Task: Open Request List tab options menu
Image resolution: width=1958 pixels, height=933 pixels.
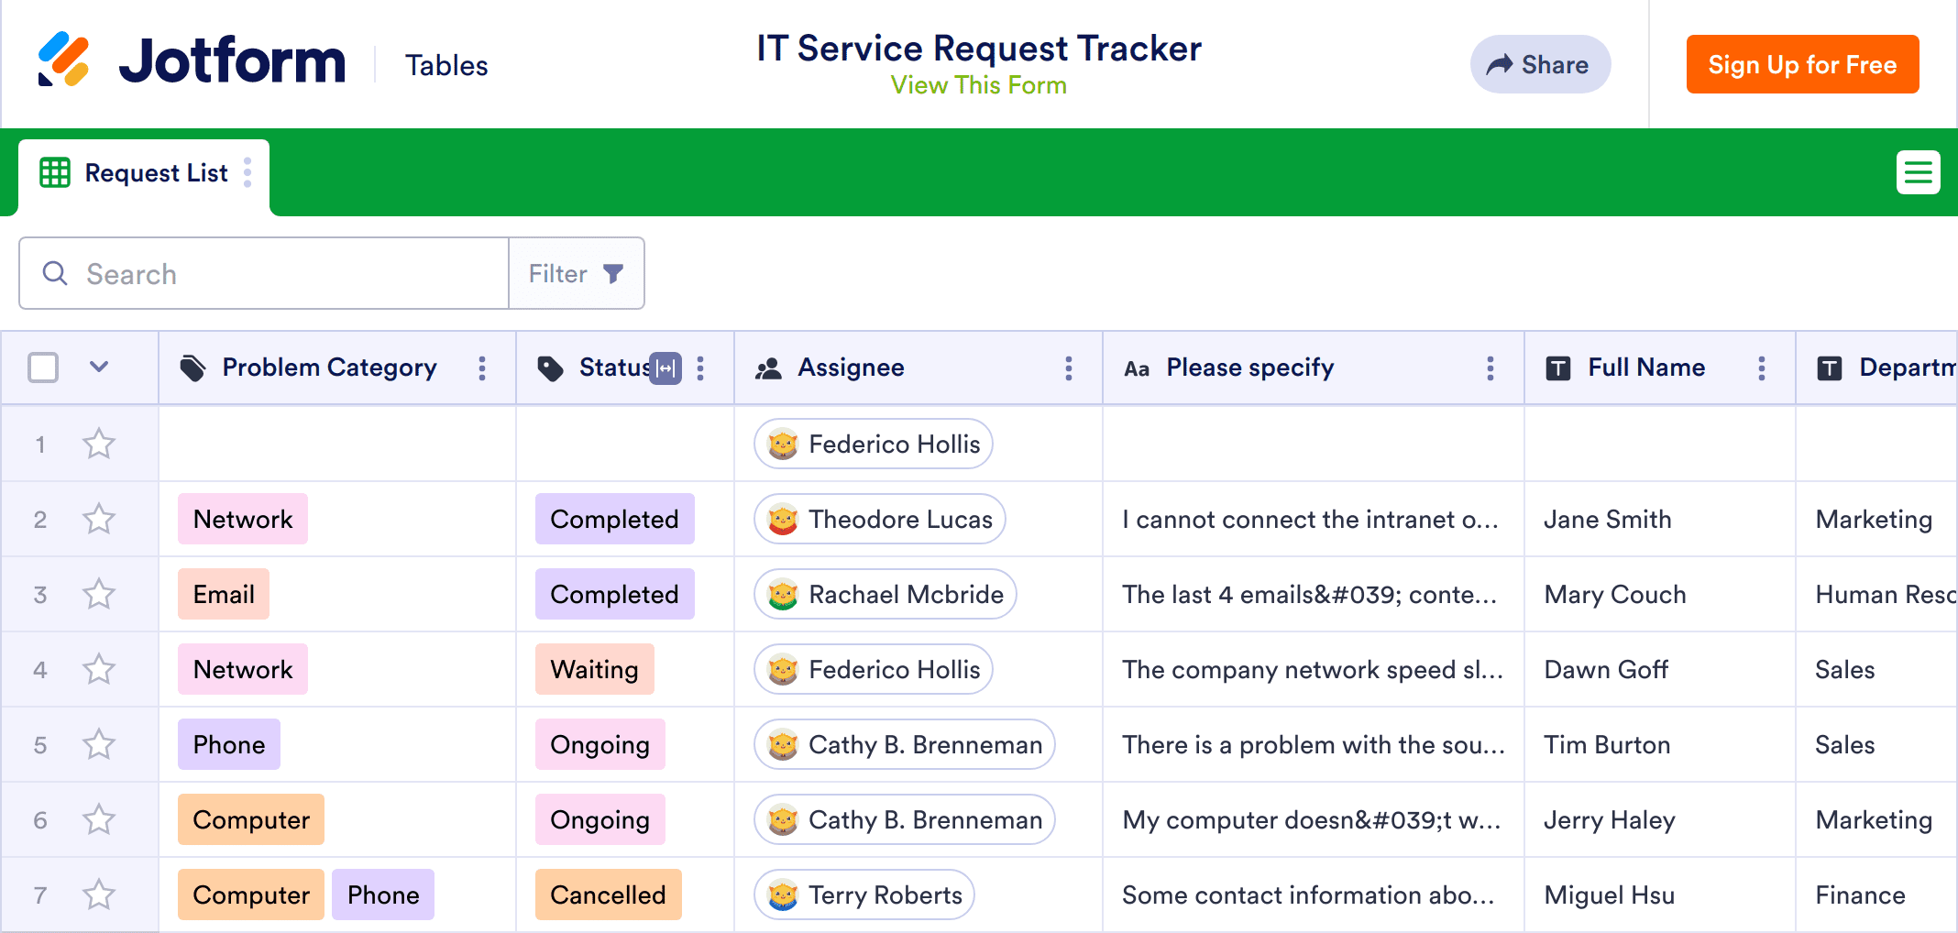Action: click(x=247, y=172)
